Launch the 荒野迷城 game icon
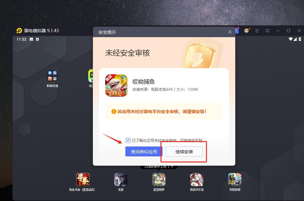304x201 pixels. [x=235, y=180]
